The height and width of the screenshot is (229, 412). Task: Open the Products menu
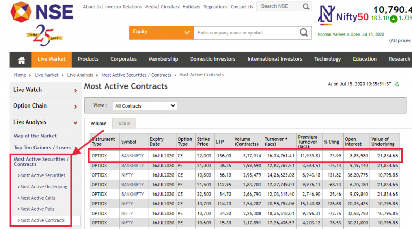(88, 59)
